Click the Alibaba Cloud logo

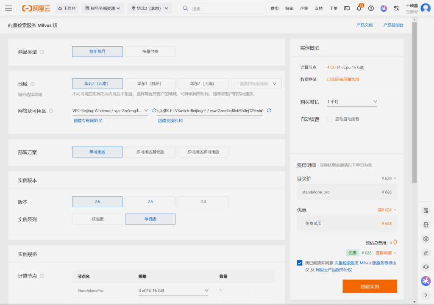pyautogui.click(x=36, y=8)
